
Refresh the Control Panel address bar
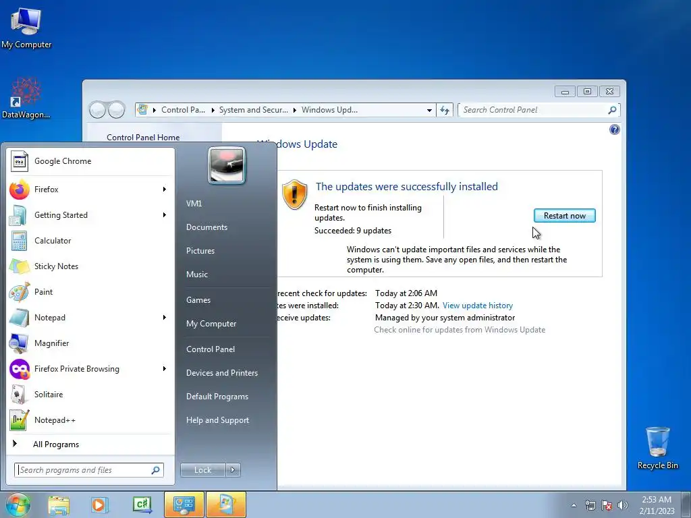click(445, 110)
